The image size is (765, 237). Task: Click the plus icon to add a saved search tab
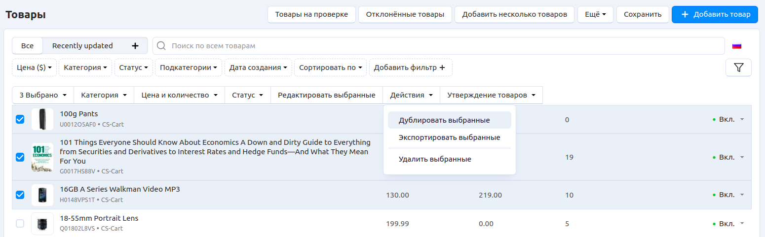click(135, 46)
